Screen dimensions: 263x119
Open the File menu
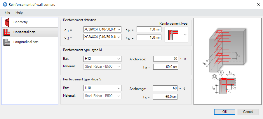click(7, 12)
